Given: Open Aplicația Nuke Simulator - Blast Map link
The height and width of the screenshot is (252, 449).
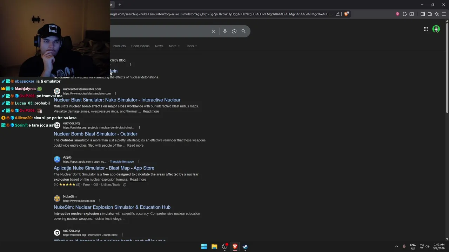Looking at the screenshot, I should coord(104,168).
